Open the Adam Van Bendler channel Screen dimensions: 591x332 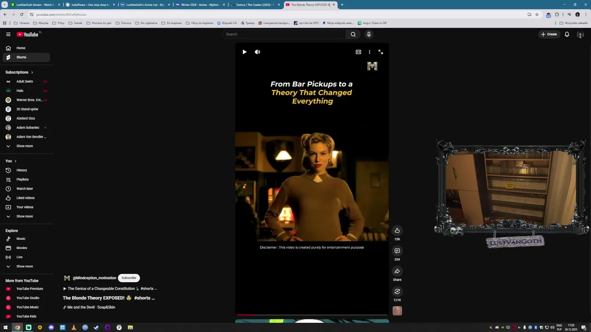[x=26, y=137]
